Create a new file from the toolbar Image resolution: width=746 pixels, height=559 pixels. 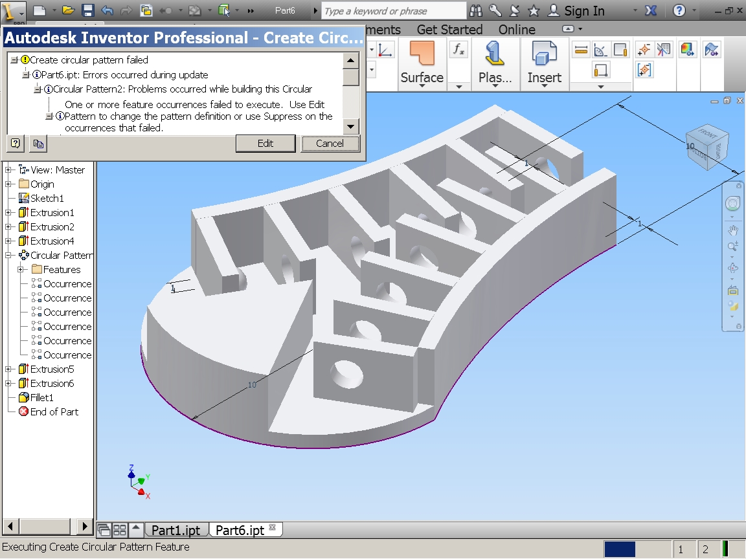(x=40, y=10)
